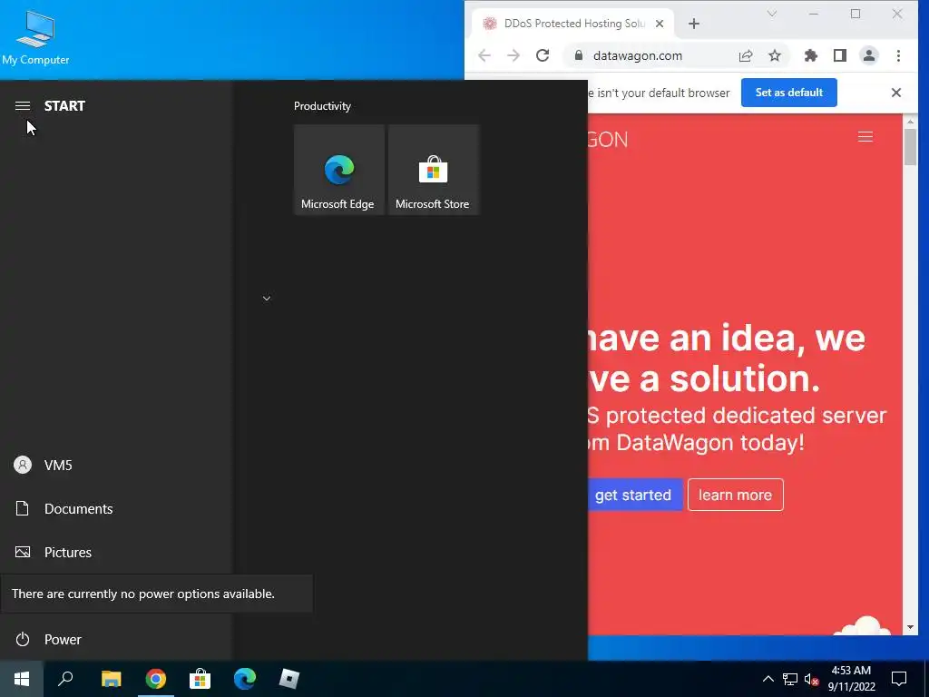The width and height of the screenshot is (929, 697).
Task: Open the Action Center notifications icon
Action: pyautogui.click(x=899, y=679)
